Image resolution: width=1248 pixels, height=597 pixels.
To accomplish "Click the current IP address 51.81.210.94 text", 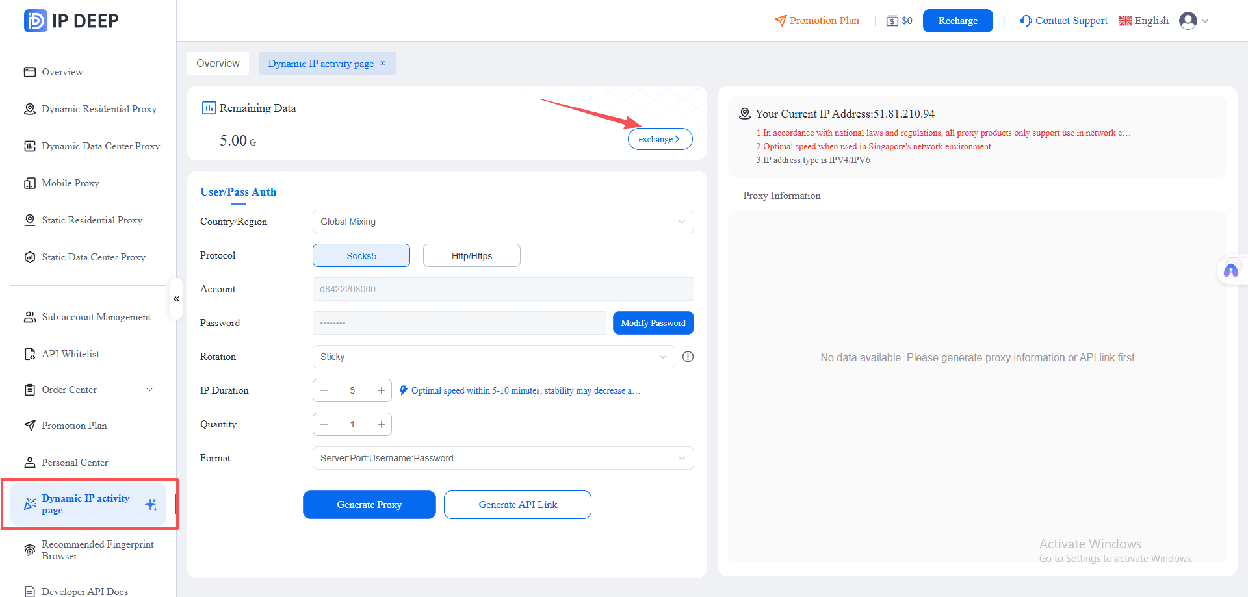I will (904, 114).
